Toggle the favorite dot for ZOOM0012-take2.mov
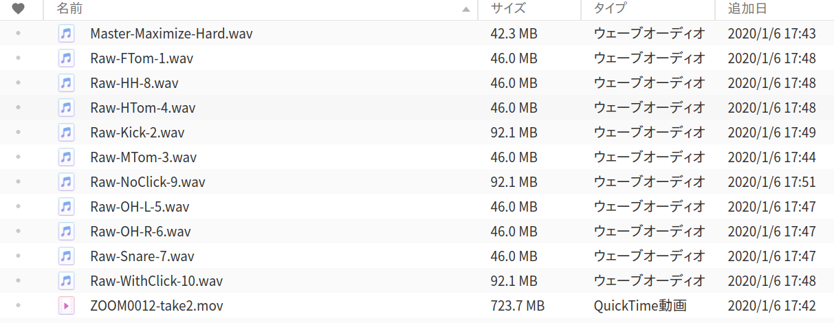 click(18, 306)
